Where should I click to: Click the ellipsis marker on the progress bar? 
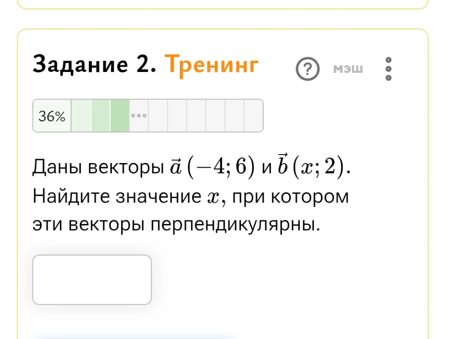(139, 116)
